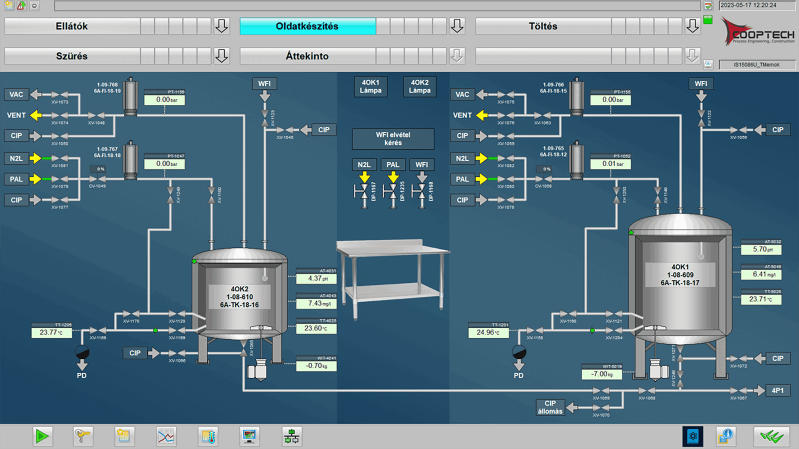Click the green double-checkmark acknowledge icon
The width and height of the screenshot is (799, 449).
tap(772, 437)
